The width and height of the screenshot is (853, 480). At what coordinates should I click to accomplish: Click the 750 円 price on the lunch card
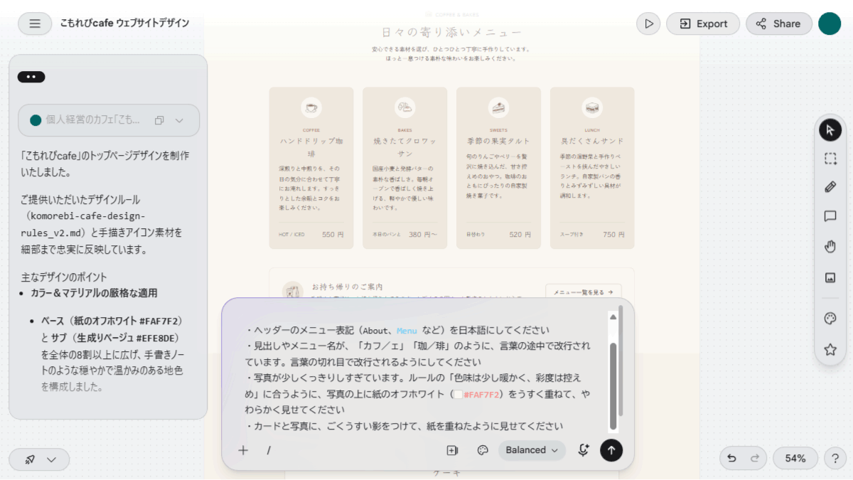(613, 235)
